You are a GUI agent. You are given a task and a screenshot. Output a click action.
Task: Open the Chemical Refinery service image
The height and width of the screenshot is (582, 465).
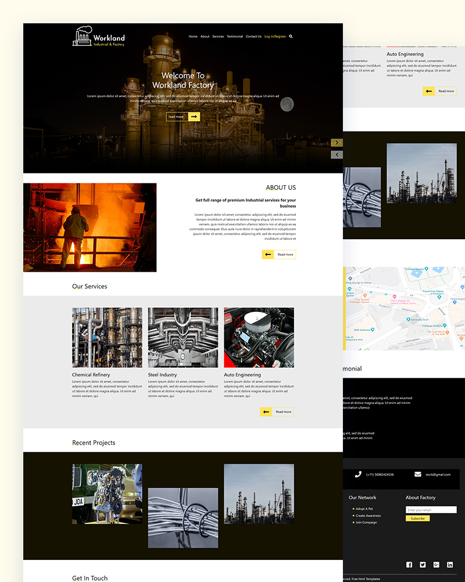[107, 337]
